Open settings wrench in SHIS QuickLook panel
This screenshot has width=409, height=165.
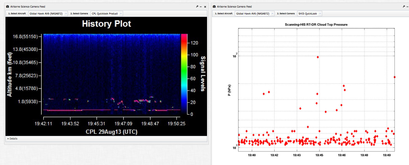click(404, 6)
